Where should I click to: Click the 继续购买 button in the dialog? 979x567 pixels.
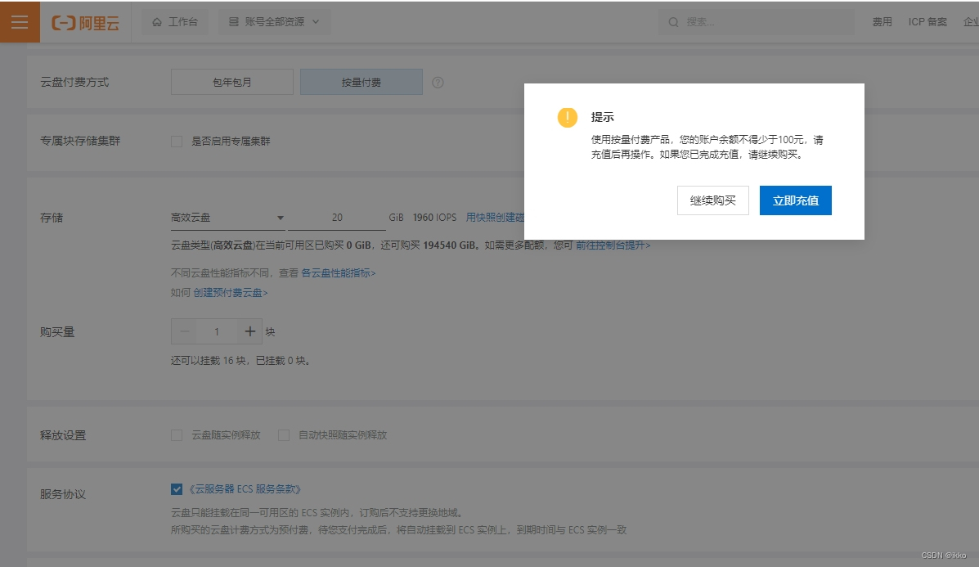[x=712, y=200]
